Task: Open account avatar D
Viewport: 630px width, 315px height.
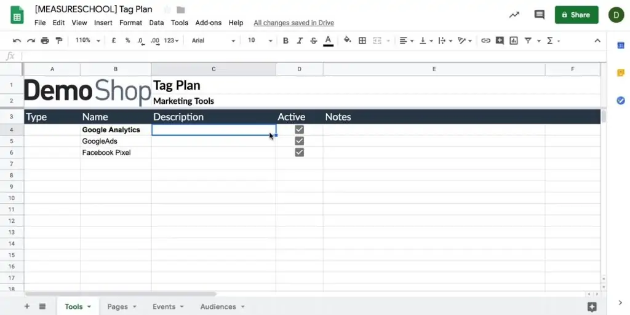Action: tap(616, 15)
